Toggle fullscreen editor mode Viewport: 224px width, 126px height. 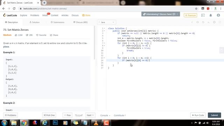220,22
